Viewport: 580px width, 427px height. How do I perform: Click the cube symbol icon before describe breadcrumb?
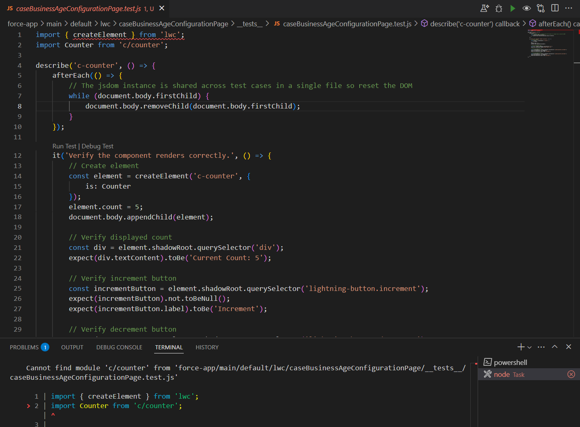click(425, 23)
